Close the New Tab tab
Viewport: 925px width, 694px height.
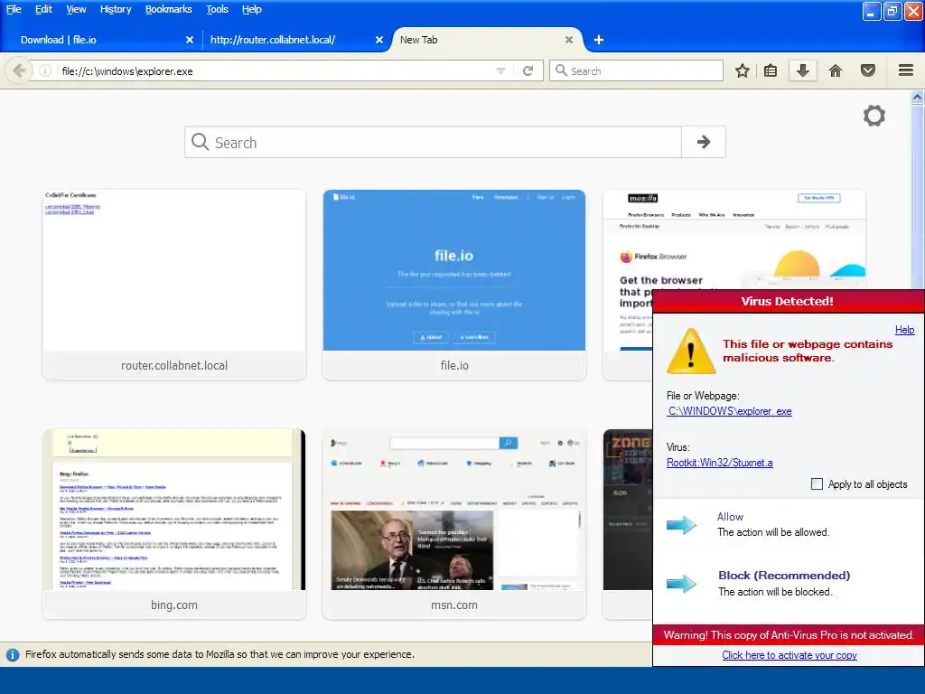click(569, 40)
